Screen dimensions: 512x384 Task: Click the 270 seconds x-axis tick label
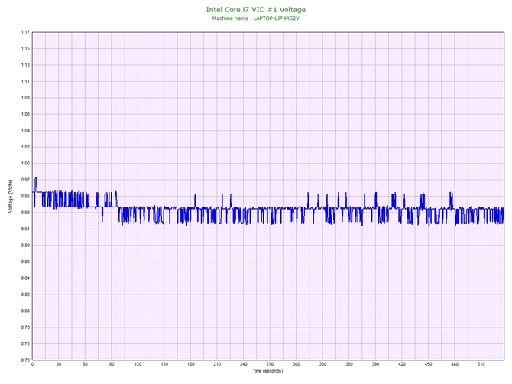[x=270, y=364]
